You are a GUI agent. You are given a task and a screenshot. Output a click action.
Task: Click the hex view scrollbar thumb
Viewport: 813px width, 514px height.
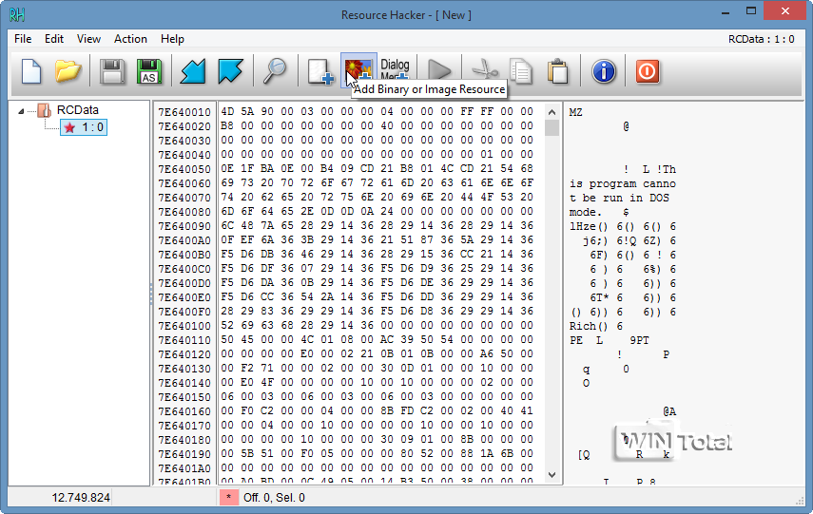(552, 127)
